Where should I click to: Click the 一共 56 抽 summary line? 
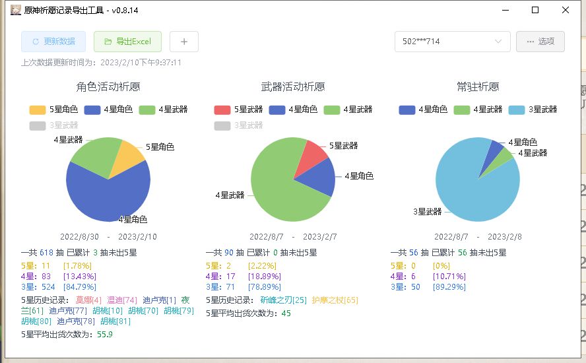click(x=449, y=253)
